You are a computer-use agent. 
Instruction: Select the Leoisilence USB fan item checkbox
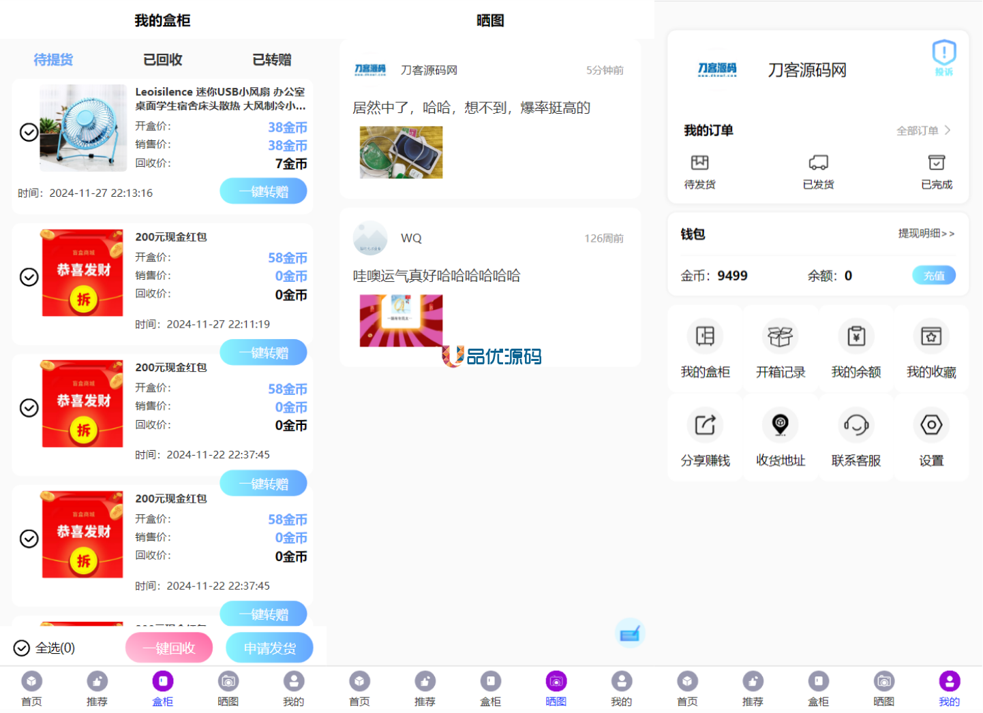pos(29,132)
